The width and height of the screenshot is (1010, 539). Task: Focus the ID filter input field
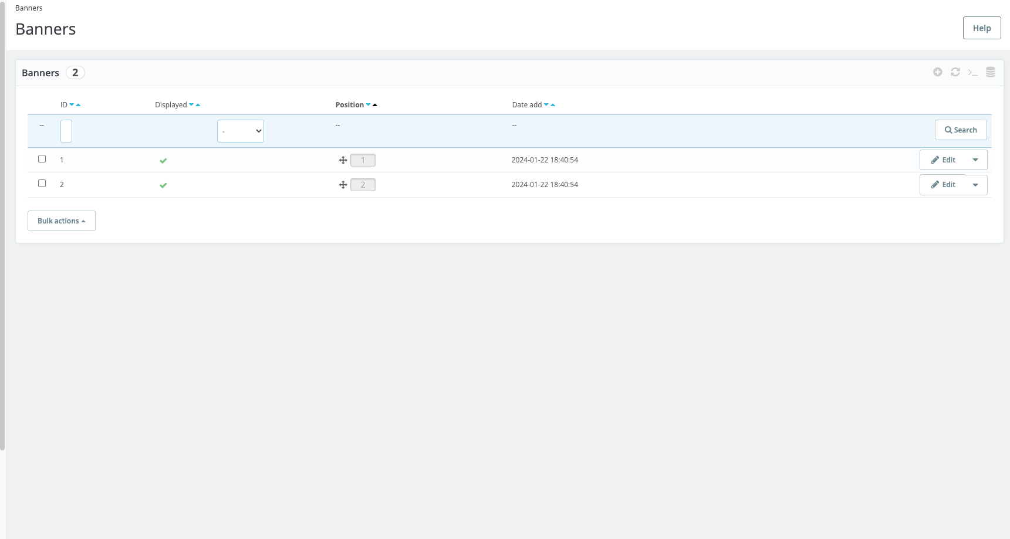click(66, 131)
